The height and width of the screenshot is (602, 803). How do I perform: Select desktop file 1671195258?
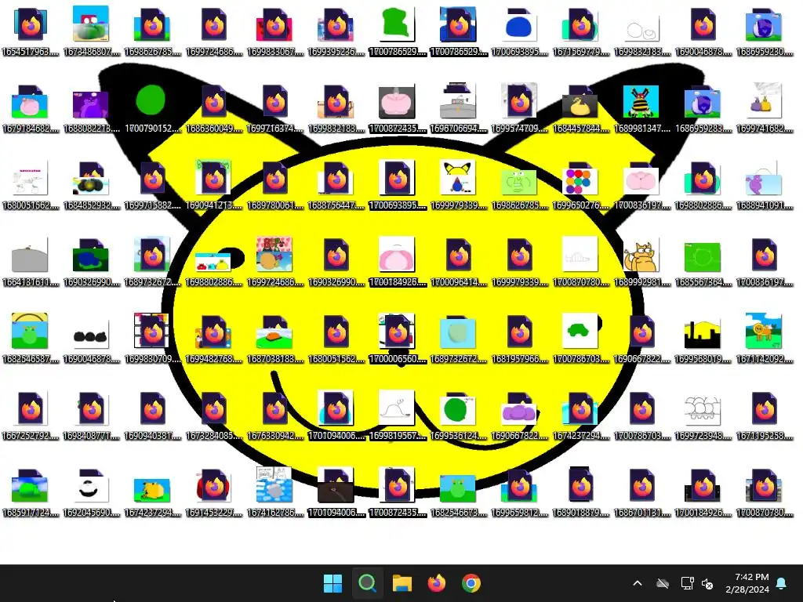pos(764,415)
